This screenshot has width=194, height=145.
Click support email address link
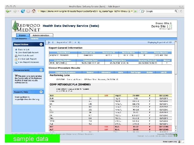tap(27, 99)
